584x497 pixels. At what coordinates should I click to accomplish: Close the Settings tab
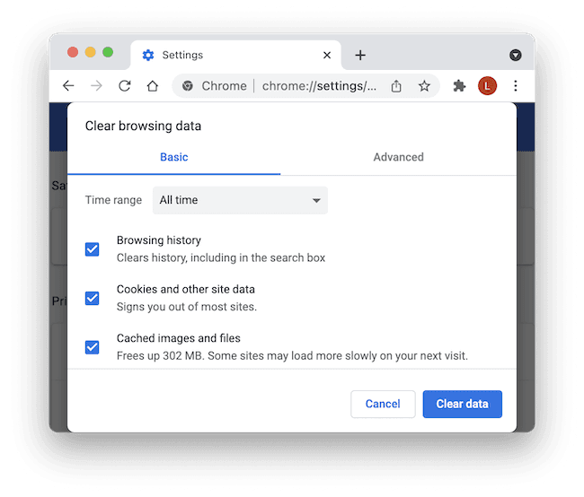click(x=327, y=55)
